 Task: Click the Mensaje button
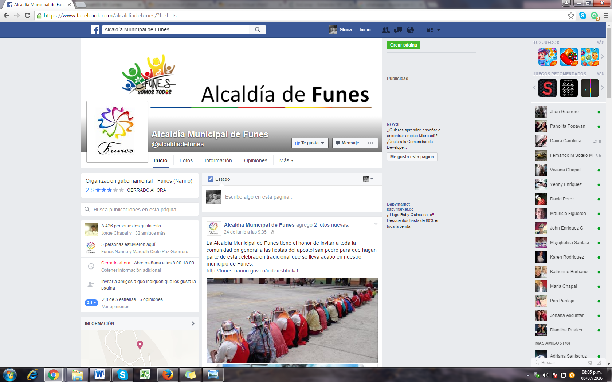tap(348, 143)
